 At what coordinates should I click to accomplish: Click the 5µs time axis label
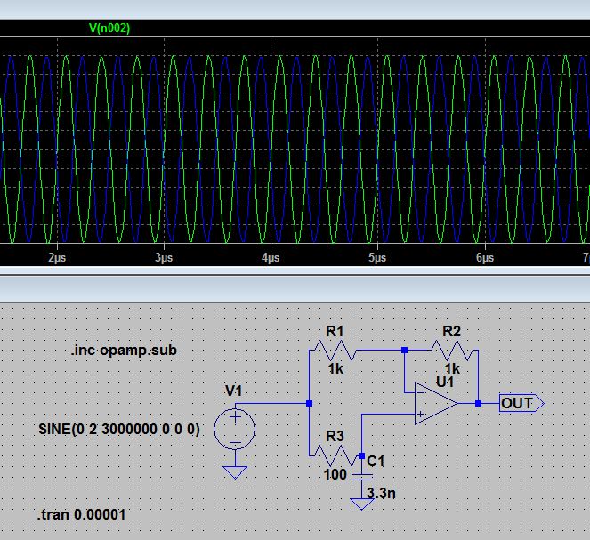[377, 258]
